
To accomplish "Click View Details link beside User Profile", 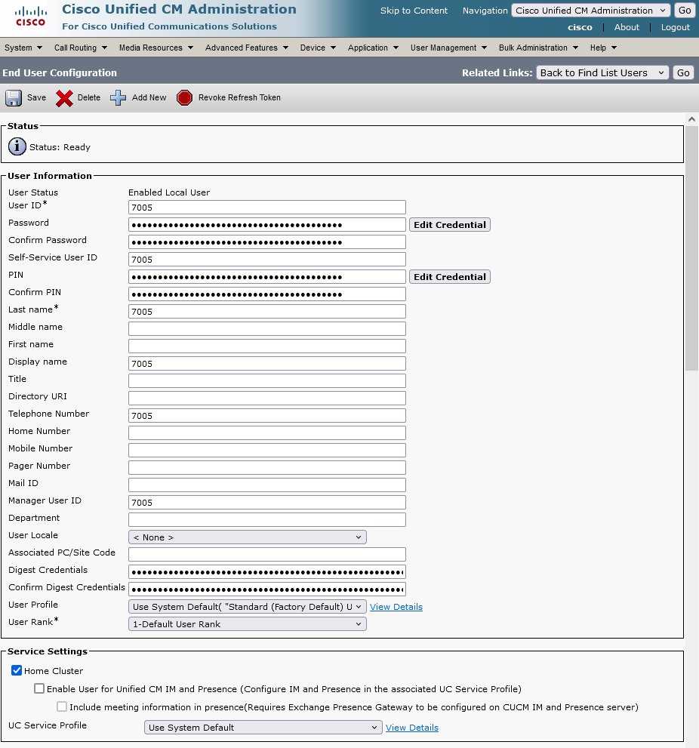I will pyautogui.click(x=396, y=607).
